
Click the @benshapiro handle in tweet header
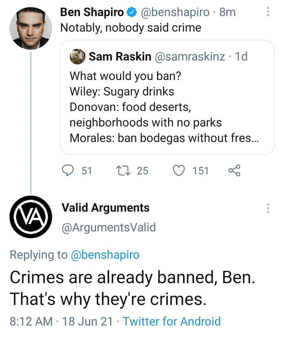click(x=175, y=12)
